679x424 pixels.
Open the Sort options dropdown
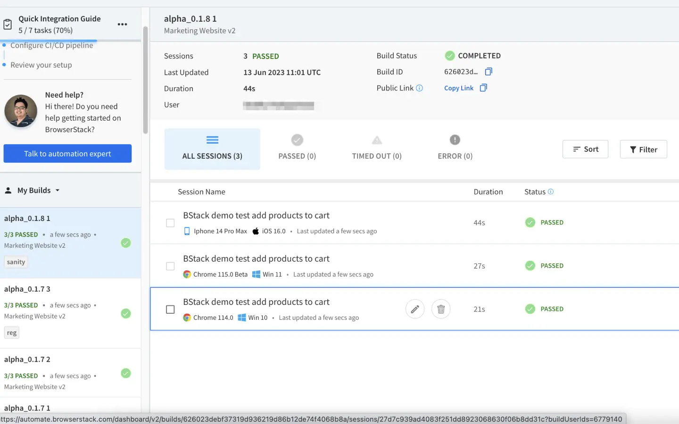pyautogui.click(x=585, y=149)
